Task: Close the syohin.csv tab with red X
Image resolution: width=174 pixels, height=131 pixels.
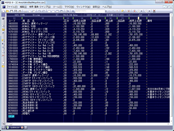Action: 22,128
